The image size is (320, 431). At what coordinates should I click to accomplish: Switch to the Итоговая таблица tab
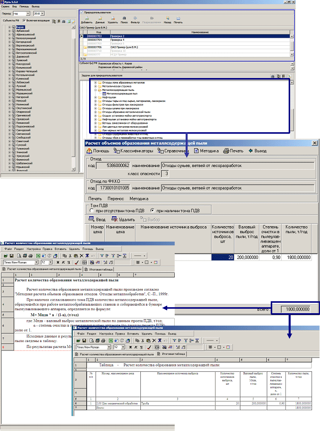coord(101,268)
